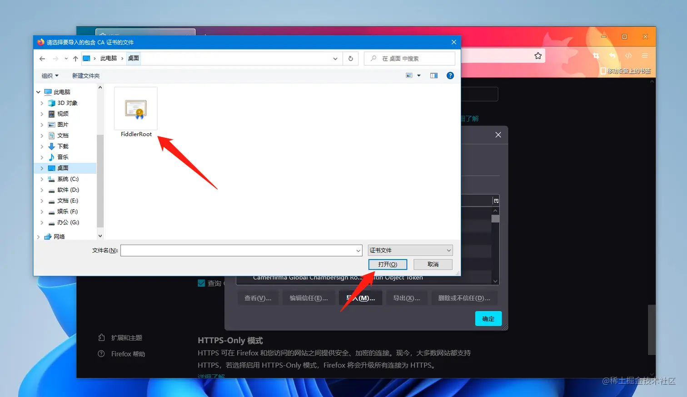Open Firefox 帮助 in sidebar

point(121,354)
